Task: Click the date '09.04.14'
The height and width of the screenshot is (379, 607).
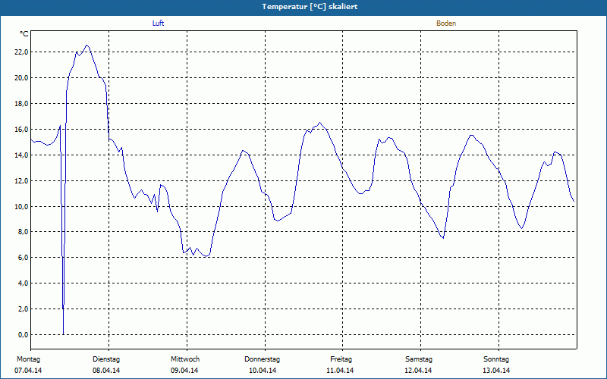Action: point(184,371)
